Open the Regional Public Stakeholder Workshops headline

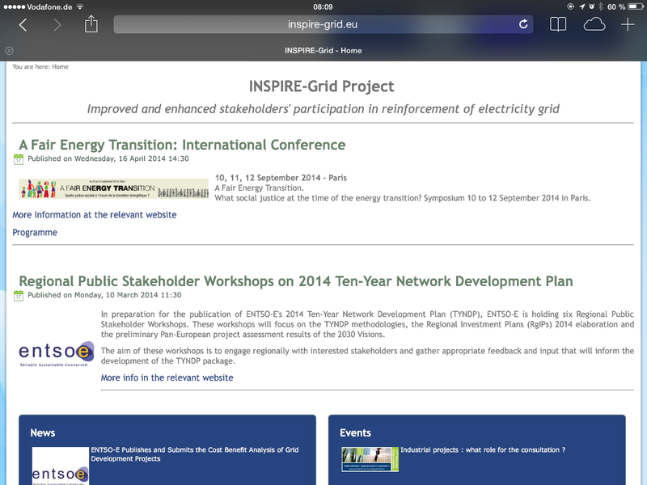pos(295,281)
